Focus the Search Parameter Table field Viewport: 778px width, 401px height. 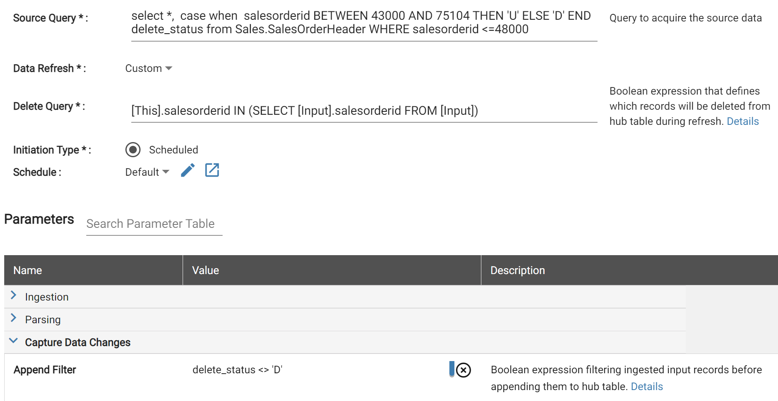pyautogui.click(x=154, y=224)
